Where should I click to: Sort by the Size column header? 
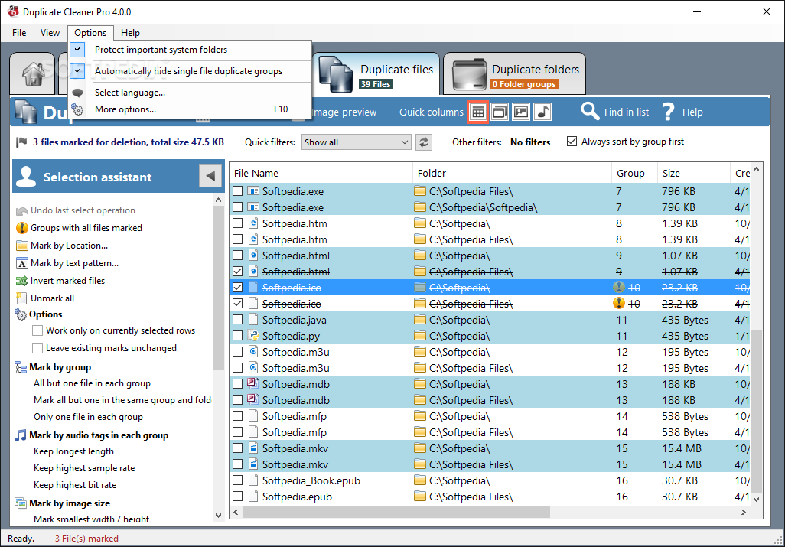point(693,173)
